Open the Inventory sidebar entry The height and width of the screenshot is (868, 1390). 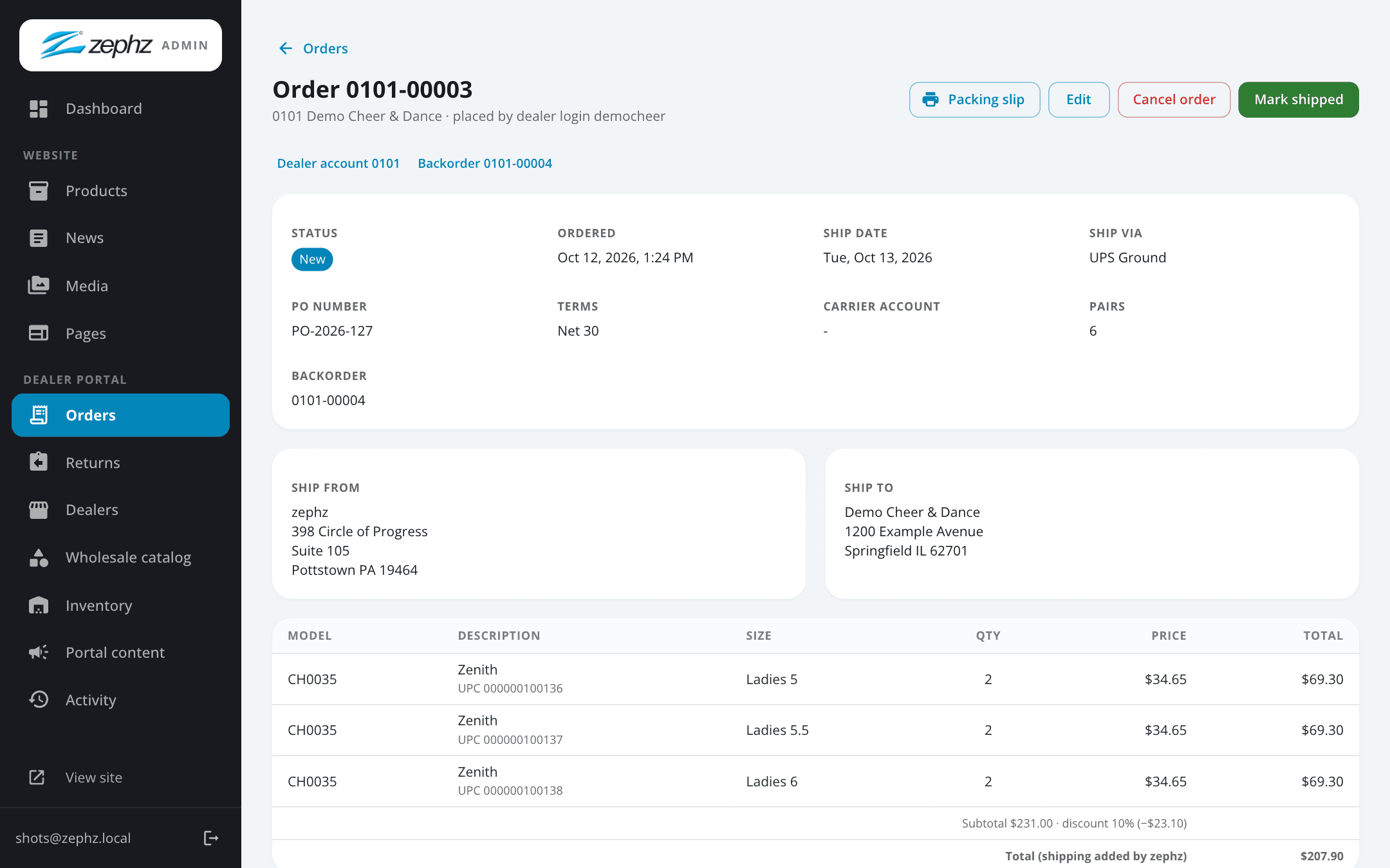click(x=121, y=605)
